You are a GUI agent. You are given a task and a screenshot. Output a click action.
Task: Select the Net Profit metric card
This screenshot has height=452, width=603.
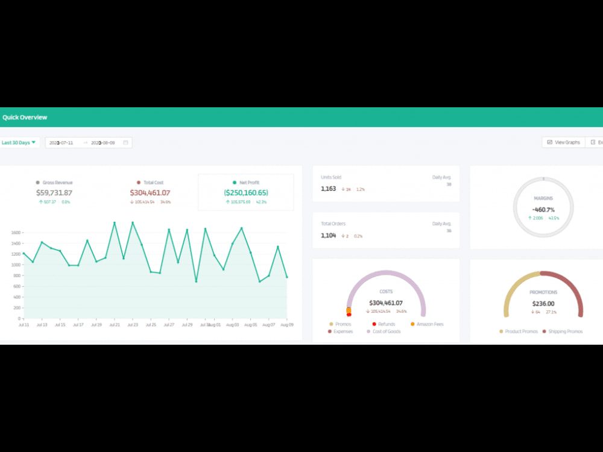pyautogui.click(x=246, y=192)
